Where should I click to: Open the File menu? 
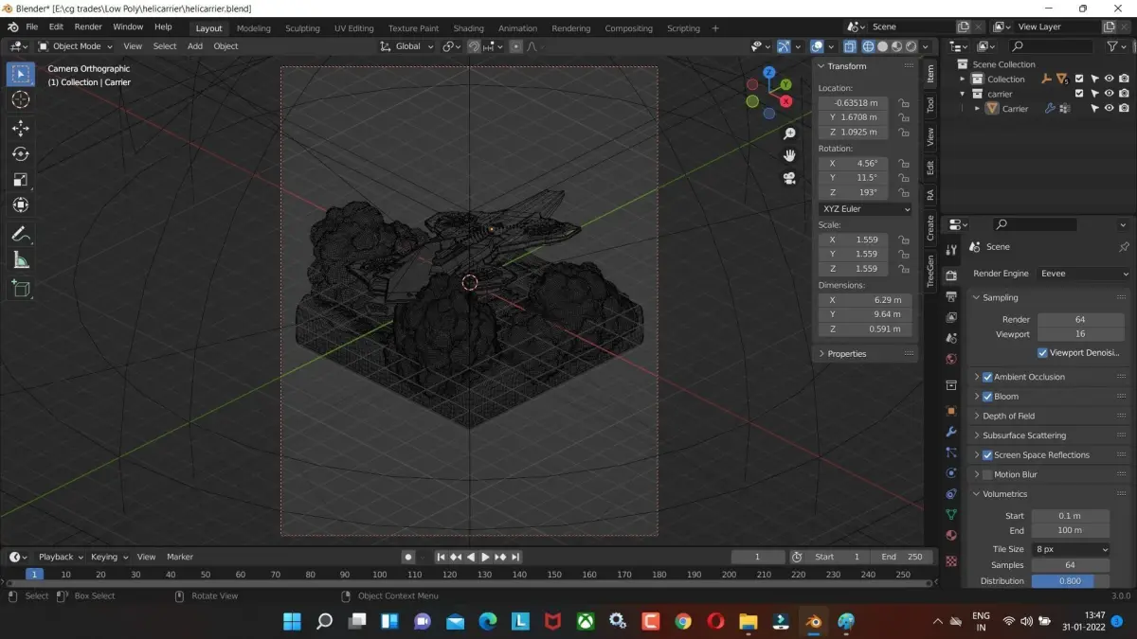(31, 27)
